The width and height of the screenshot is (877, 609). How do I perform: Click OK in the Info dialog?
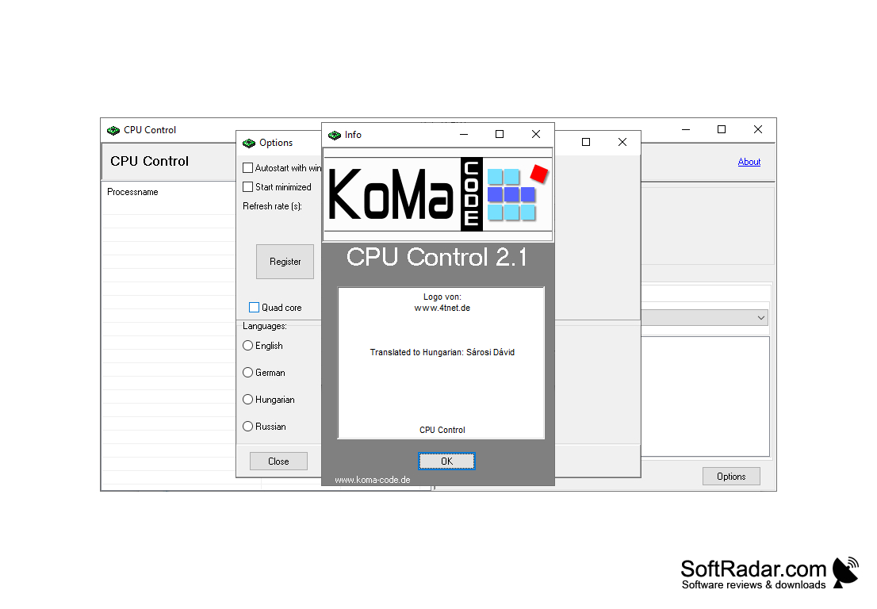pos(446,461)
